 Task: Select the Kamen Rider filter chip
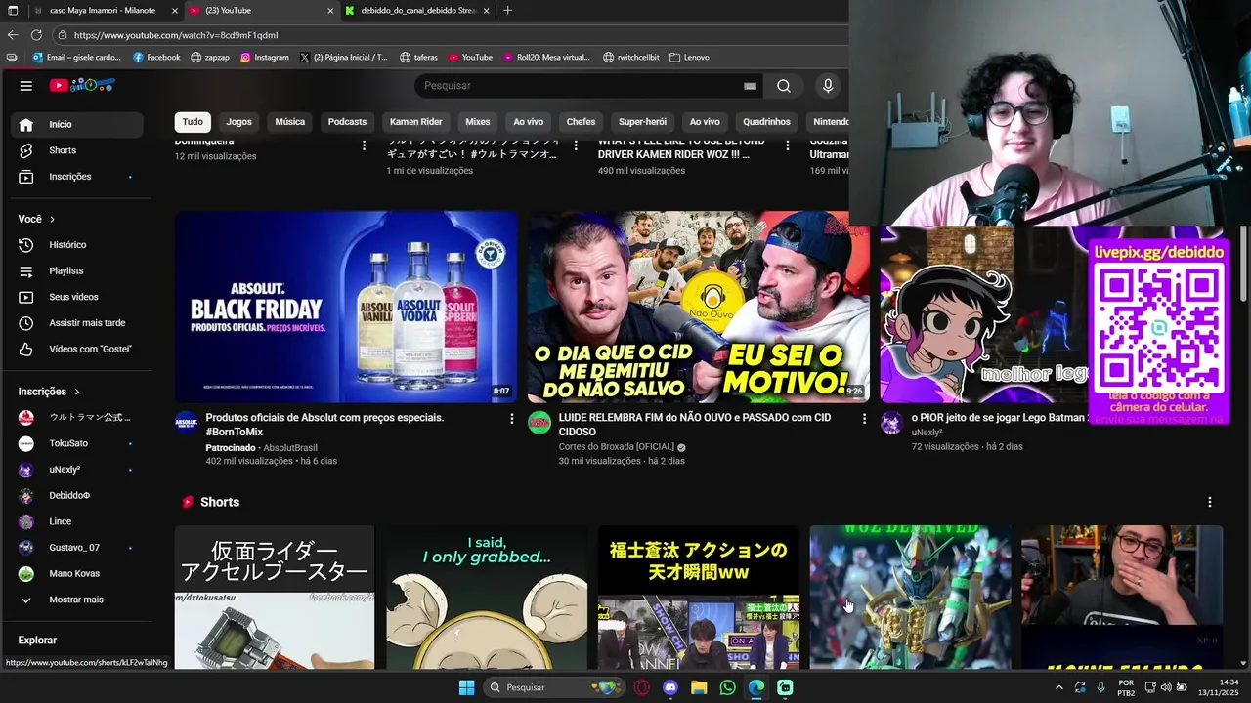(416, 122)
